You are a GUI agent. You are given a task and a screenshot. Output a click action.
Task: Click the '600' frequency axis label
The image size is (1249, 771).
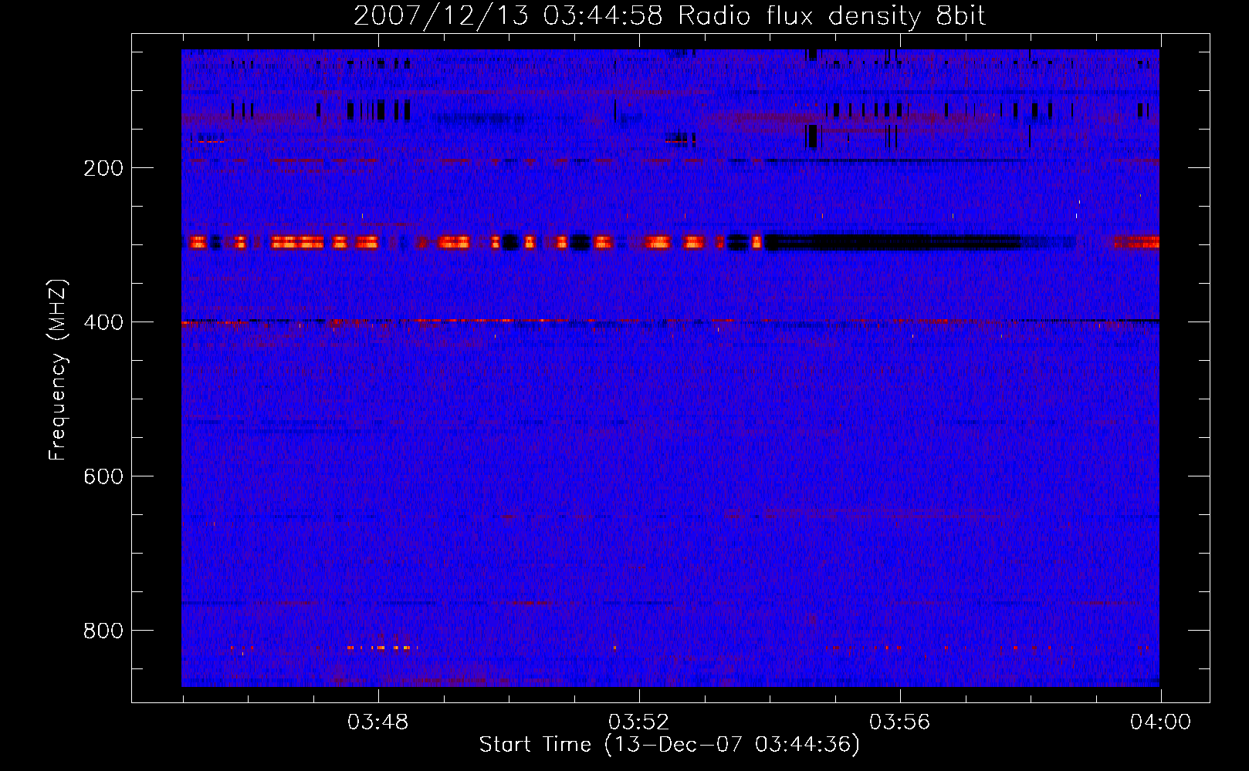[103, 476]
